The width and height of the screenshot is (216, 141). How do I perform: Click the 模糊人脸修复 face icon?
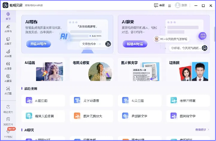pos(29,116)
